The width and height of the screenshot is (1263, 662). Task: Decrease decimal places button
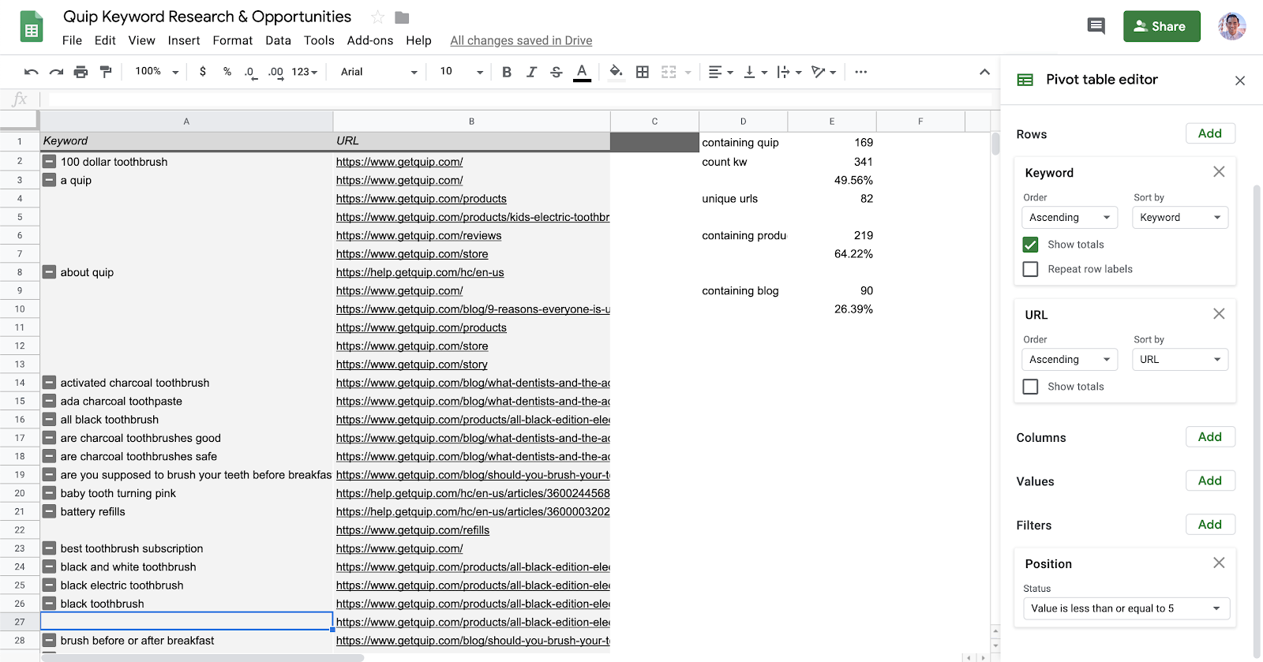coord(249,72)
